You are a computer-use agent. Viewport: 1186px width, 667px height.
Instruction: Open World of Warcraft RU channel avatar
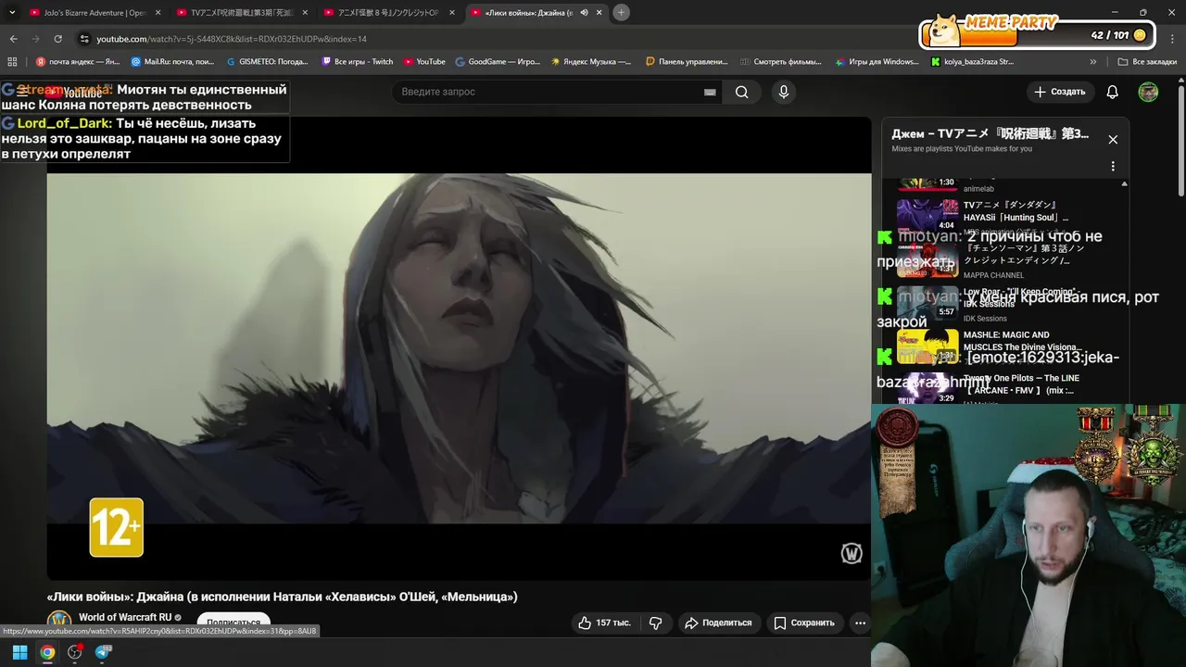pyautogui.click(x=59, y=622)
